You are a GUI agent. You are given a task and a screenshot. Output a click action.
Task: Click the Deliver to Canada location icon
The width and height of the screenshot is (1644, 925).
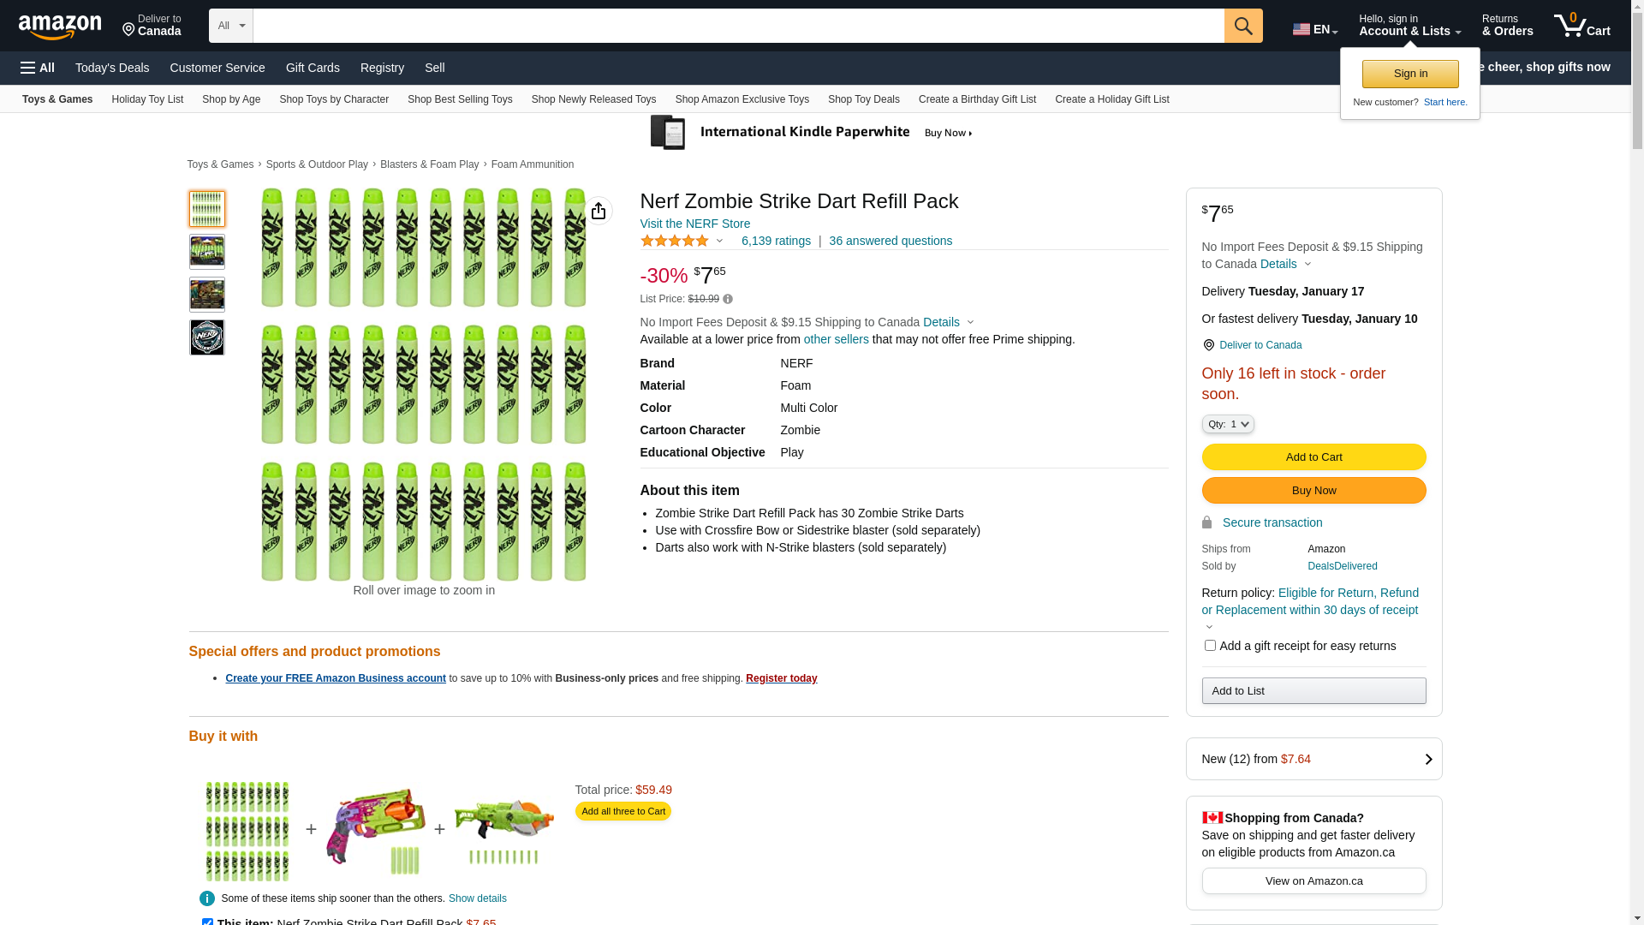(1208, 345)
